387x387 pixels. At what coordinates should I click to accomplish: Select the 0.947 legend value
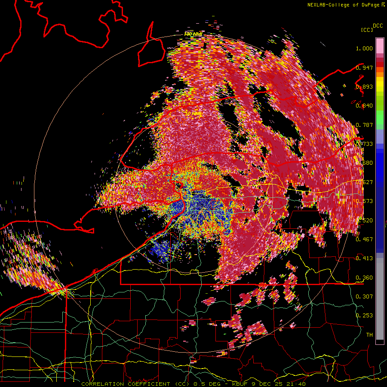pyautogui.click(x=364, y=68)
